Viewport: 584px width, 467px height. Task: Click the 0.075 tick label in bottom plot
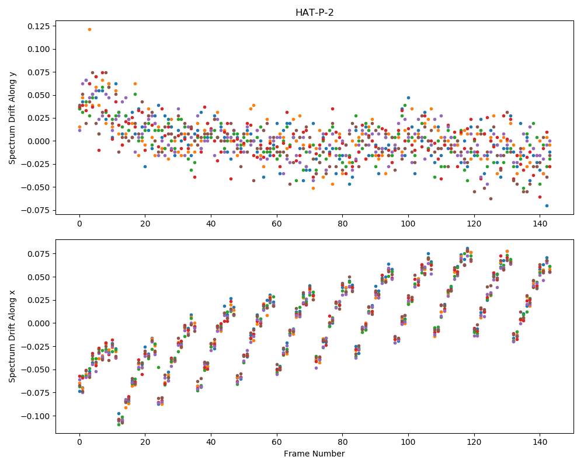coord(39,254)
